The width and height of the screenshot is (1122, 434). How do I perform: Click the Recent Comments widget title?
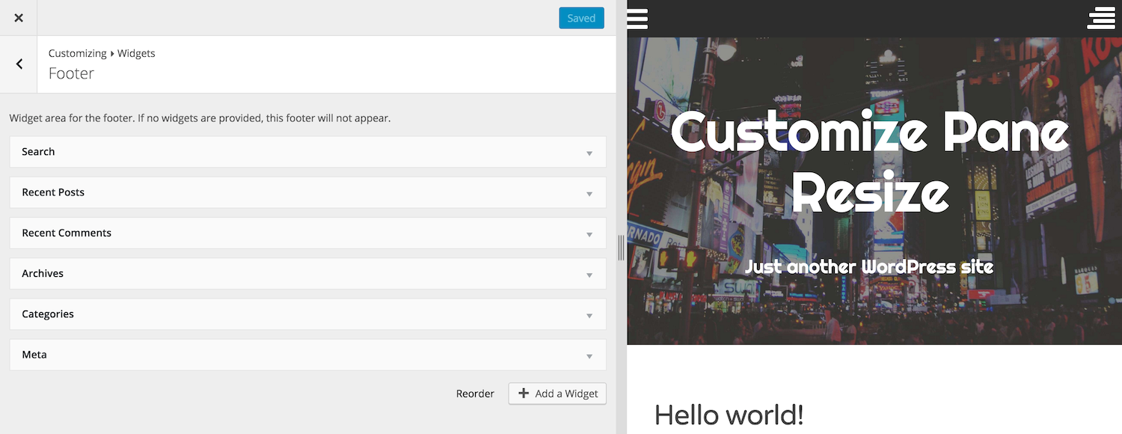tap(67, 233)
